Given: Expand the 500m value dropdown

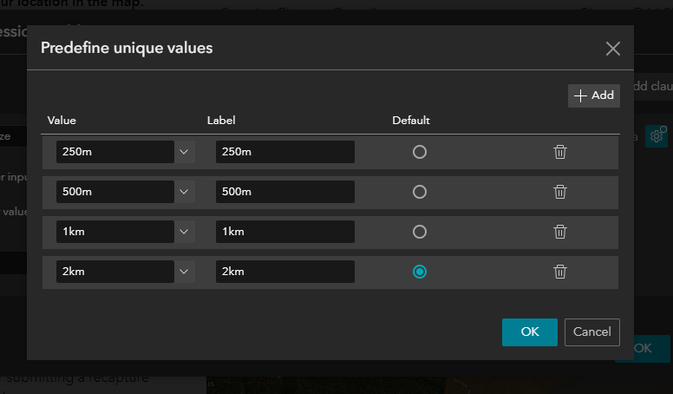Looking at the screenshot, I should pyautogui.click(x=184, y=192).
